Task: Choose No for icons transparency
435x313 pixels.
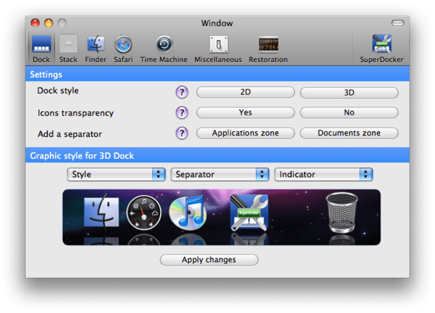Action: [349, 113]
